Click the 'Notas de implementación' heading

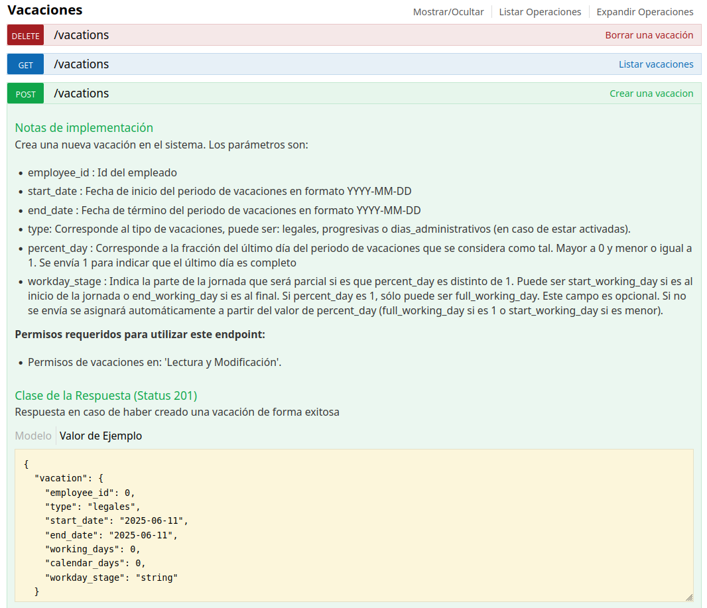(84, 128)
